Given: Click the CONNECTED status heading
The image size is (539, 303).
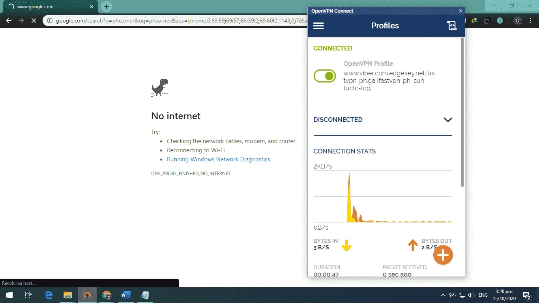Looking at the screenshot, I should point(333,48).
